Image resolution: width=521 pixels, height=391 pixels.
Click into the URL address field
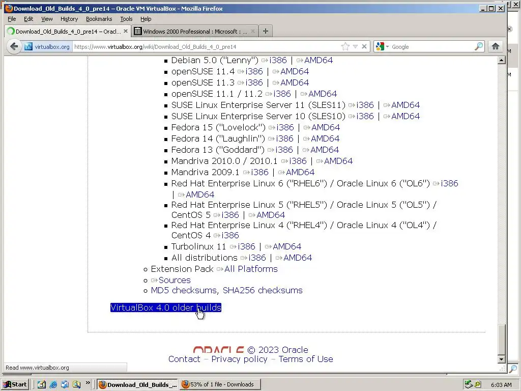click(x=206, y=46)
